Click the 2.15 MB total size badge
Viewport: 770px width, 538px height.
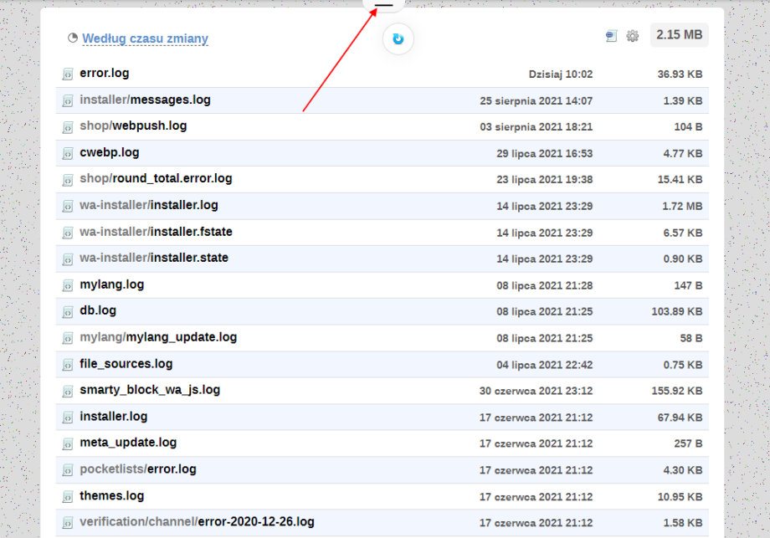(679, 35)
